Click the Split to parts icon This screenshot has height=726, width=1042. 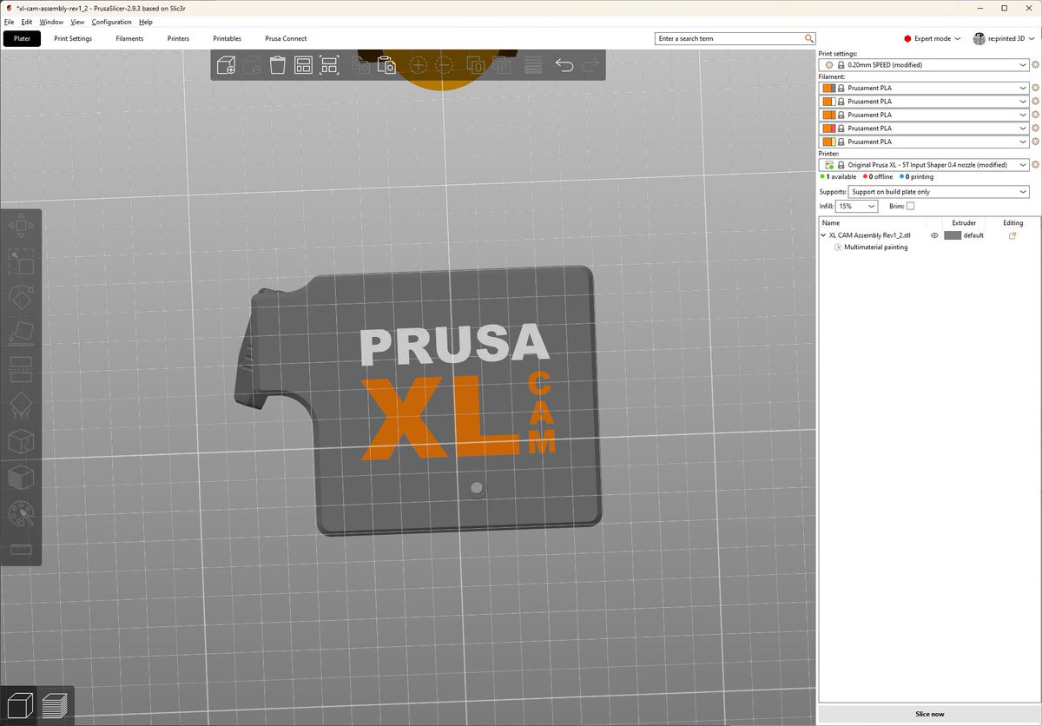[x=501, y=65]
